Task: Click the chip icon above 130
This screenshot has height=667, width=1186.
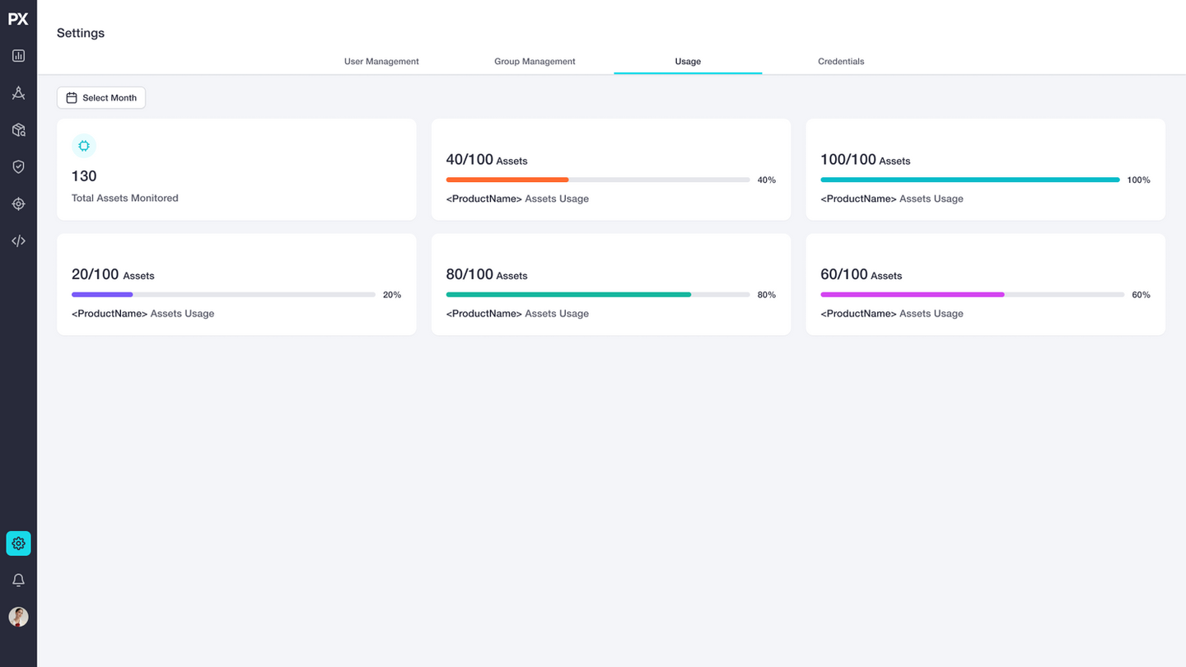Action: coord(84,146)
